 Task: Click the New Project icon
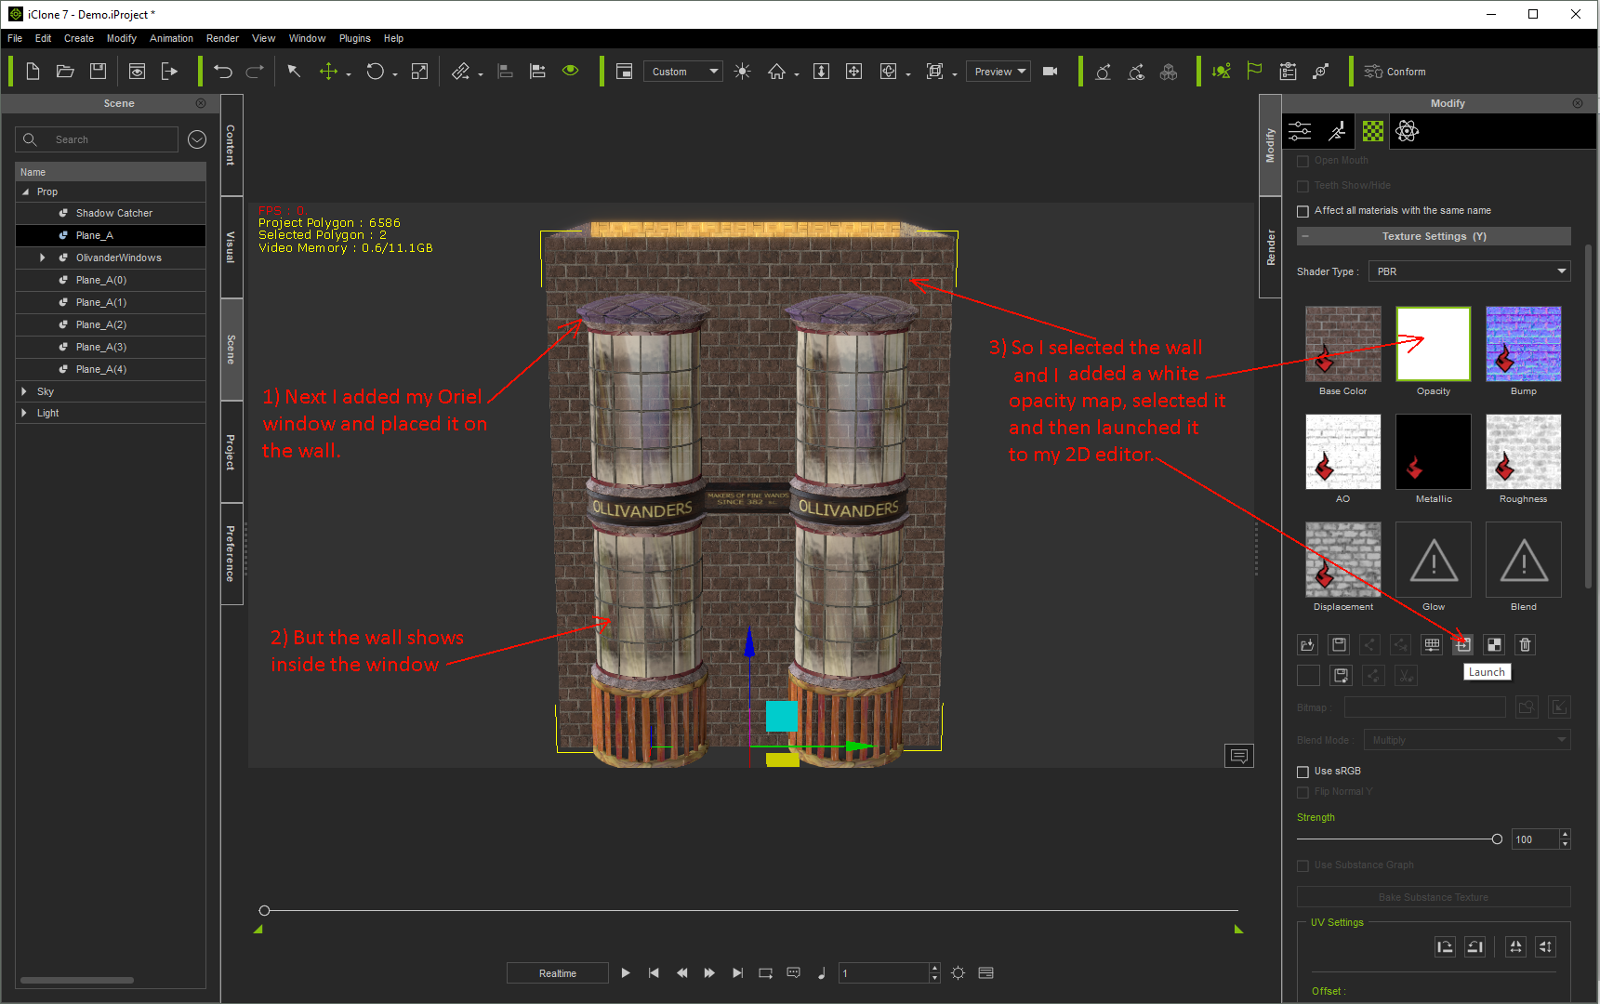pyautogui.click(x=33, y=72)
